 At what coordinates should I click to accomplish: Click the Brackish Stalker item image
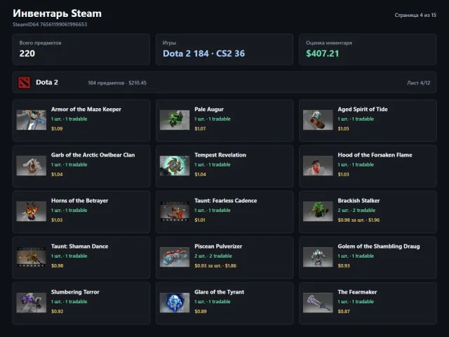(x=318, y=211)
